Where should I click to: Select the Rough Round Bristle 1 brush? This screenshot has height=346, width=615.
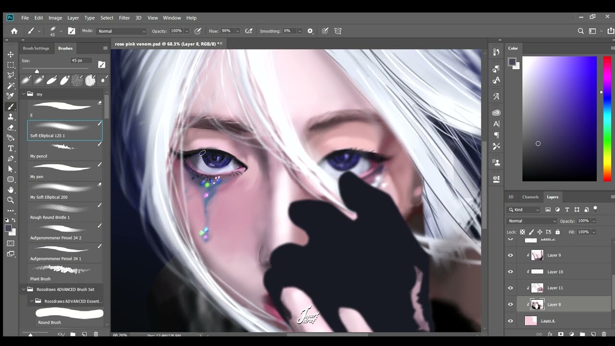coord(65,212)
